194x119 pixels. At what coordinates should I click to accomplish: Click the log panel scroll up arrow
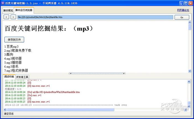click(x=189, y=82)
